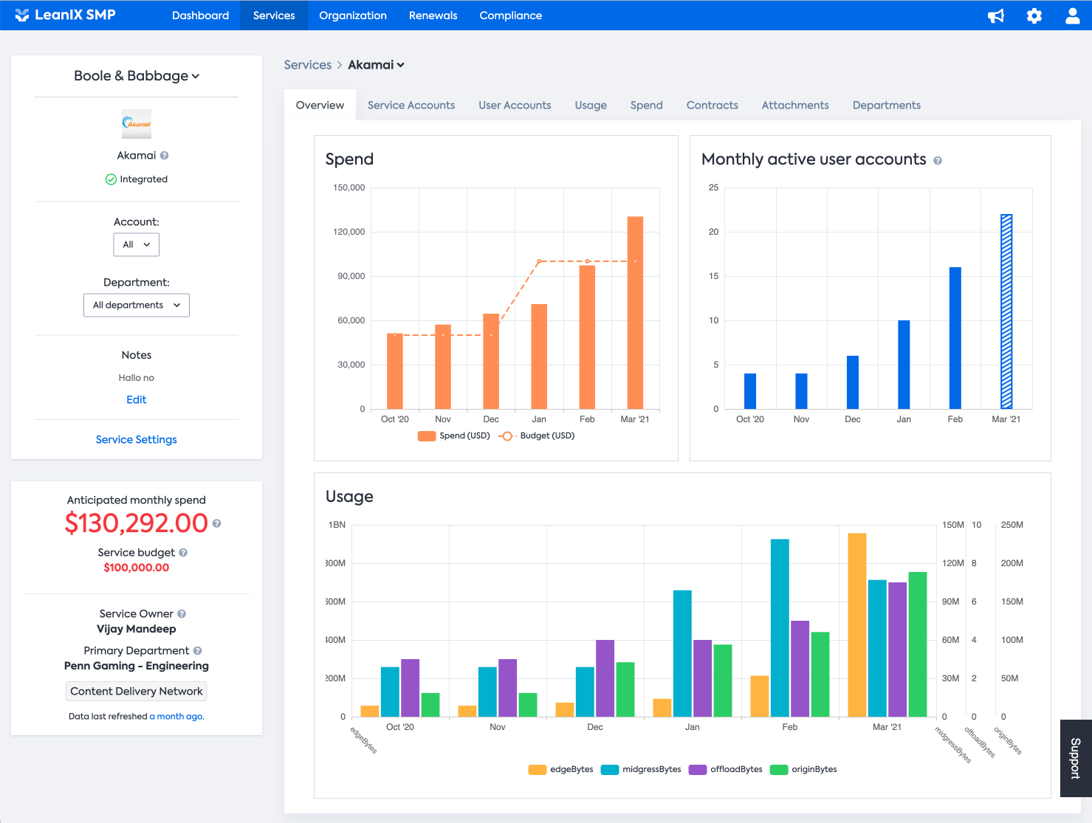
Task: Click help icon beside Primary Department
Action: 197,651
